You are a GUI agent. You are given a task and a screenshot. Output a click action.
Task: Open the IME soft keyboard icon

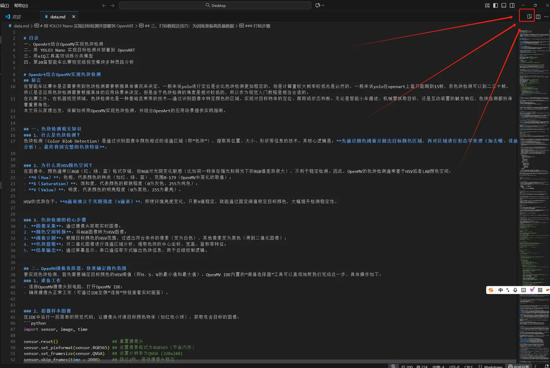point(524,290)
